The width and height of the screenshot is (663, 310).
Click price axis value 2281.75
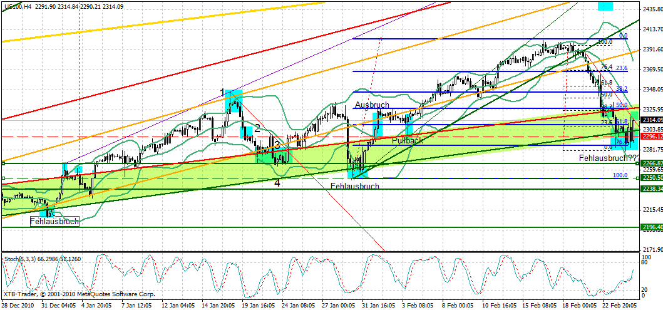pos(652,149)
